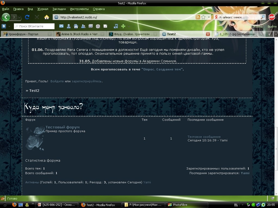Click the "Test2" breadcrumb title
This screenshot has height=208, width=278.
(x=34, y=90)
